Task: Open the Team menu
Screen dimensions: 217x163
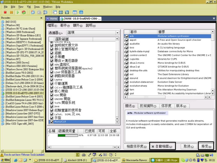Action: click(x=37, y=7)
